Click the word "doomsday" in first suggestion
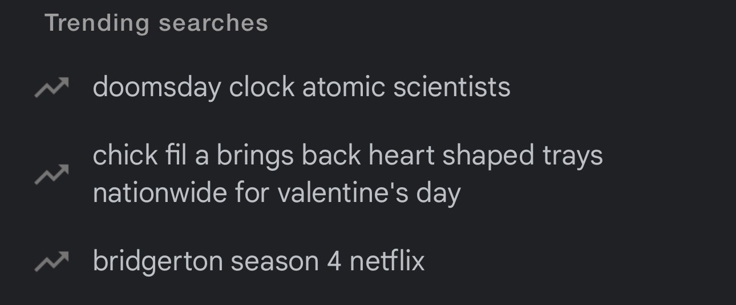This screenshot has width=736, height=305. coord(156,87)
